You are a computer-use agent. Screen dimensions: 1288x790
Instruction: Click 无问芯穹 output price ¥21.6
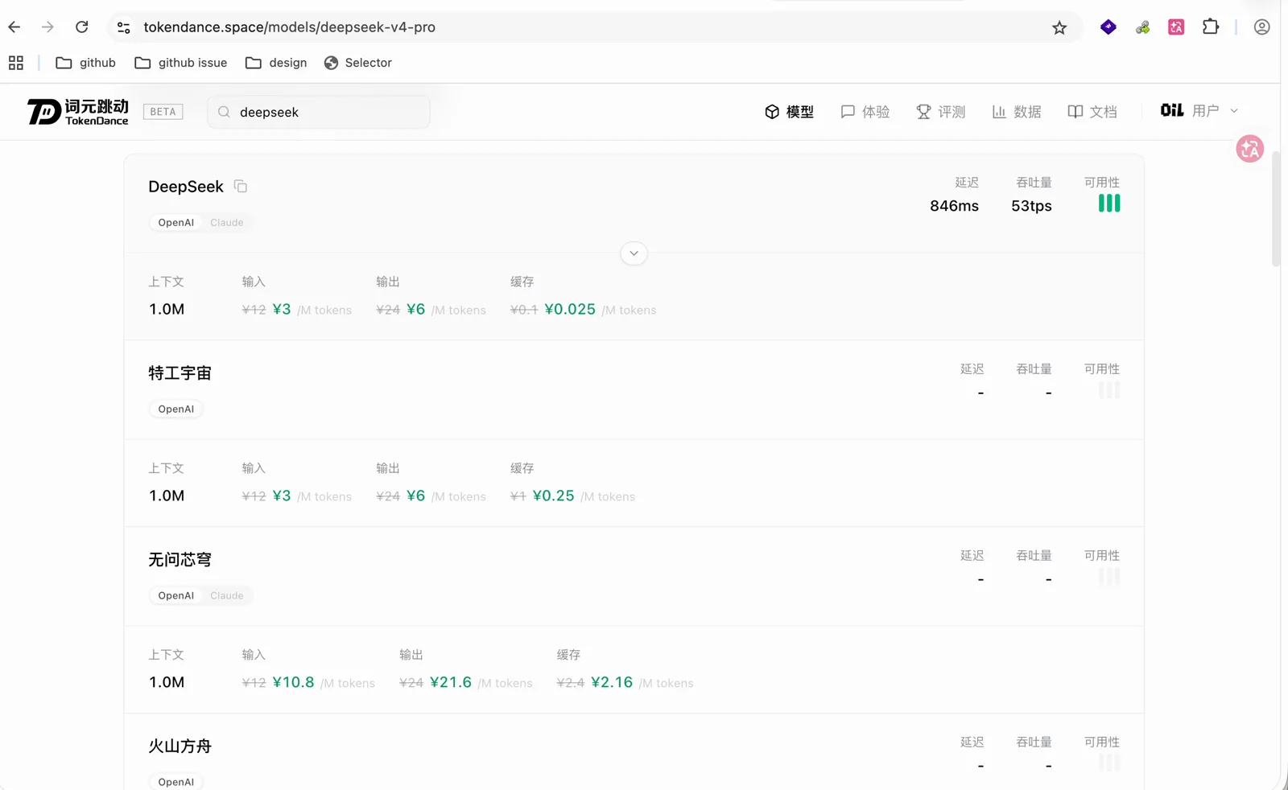click(x=451, y=682)
